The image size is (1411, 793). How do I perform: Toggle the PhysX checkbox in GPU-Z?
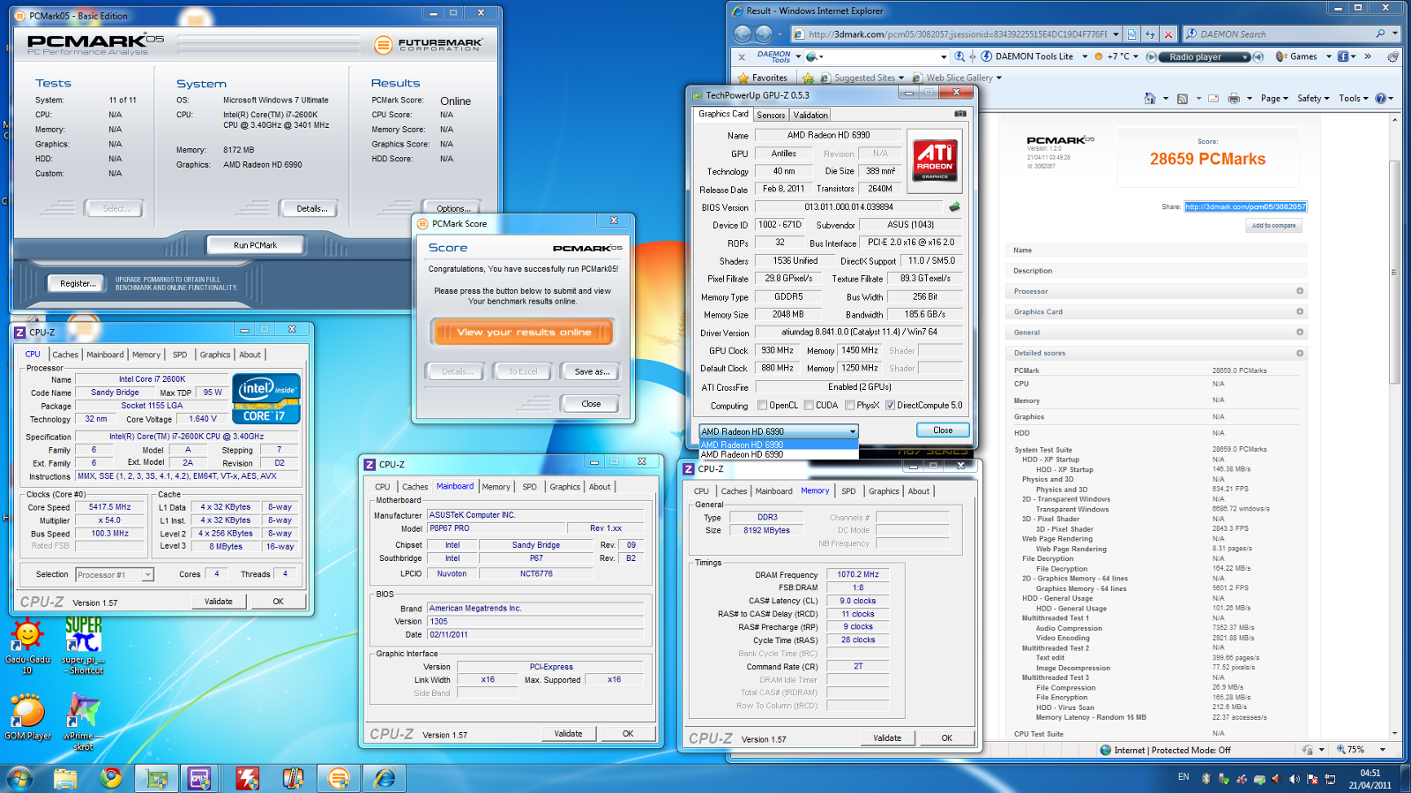coord(849,406)
